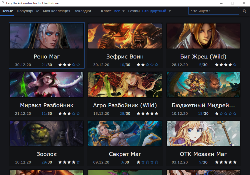
Task: Click the search magnifier icon
Action: click(244, 11)
